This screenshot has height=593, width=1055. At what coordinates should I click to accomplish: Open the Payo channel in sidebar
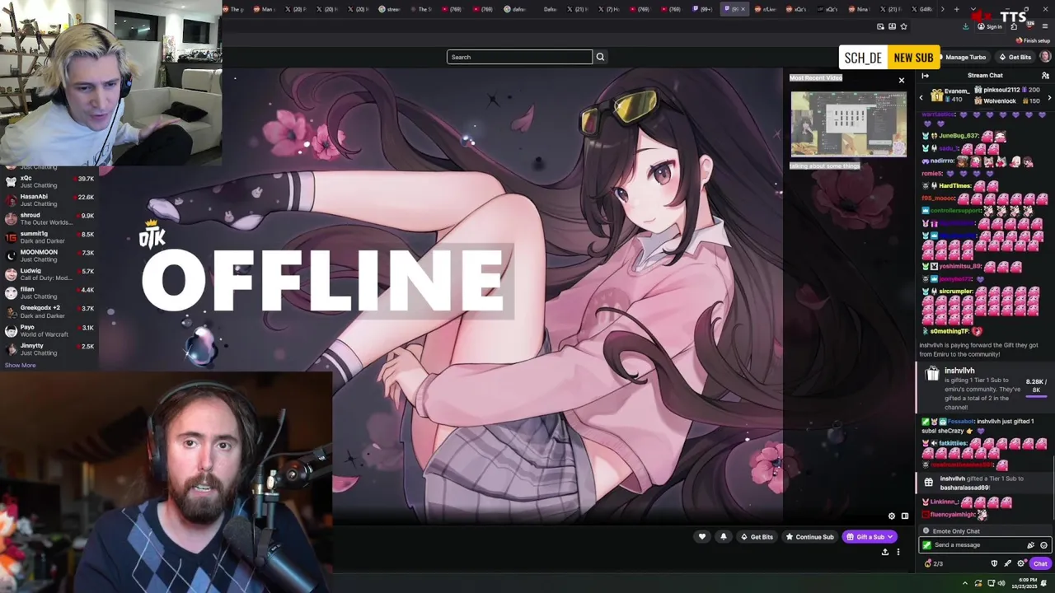click(49, 330)
